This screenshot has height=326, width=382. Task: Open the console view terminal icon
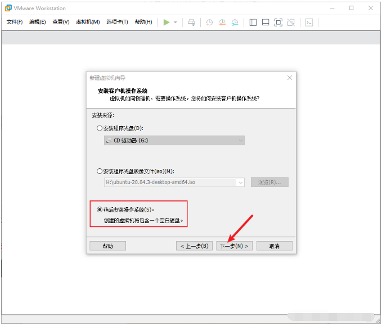[309, 23]
